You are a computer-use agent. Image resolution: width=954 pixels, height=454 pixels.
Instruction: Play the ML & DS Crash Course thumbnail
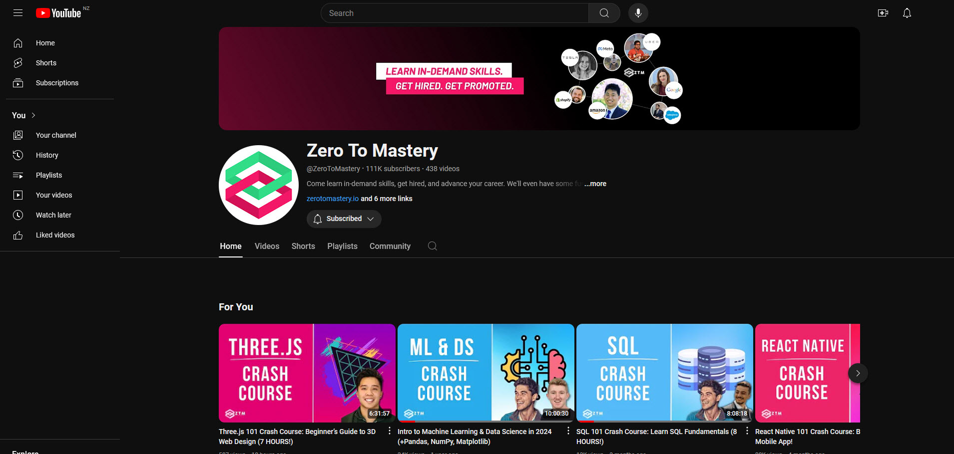(x=486, y=373)
